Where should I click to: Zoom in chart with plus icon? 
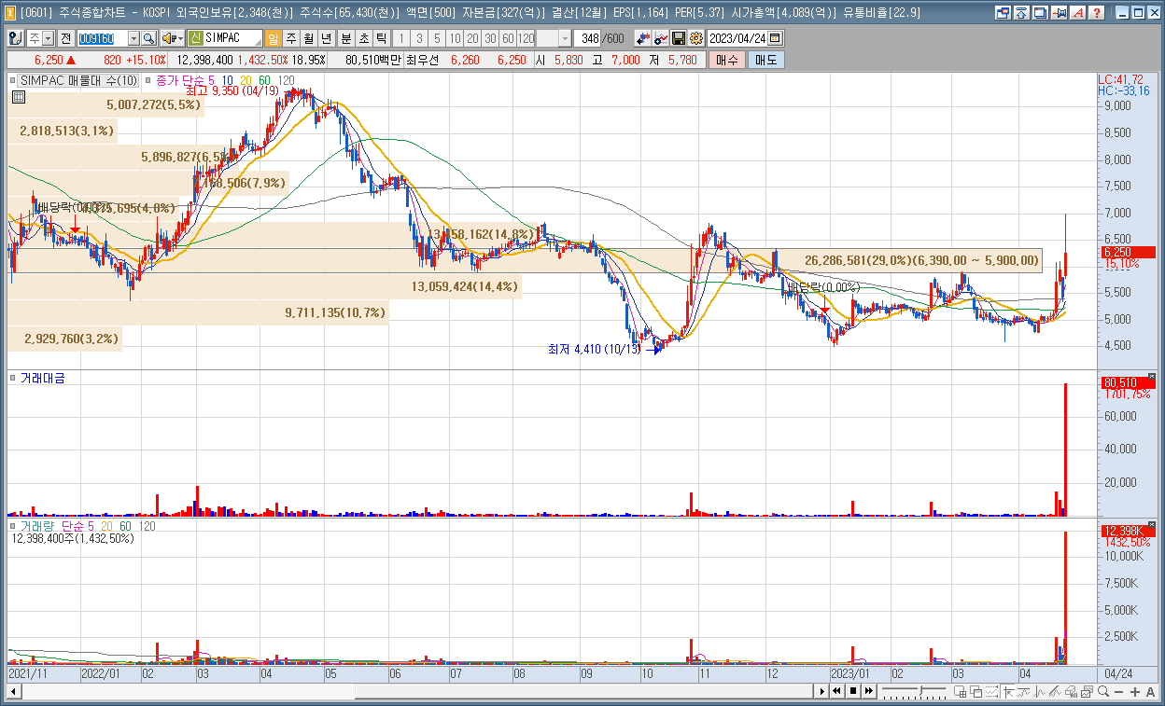click(1134, 691)
